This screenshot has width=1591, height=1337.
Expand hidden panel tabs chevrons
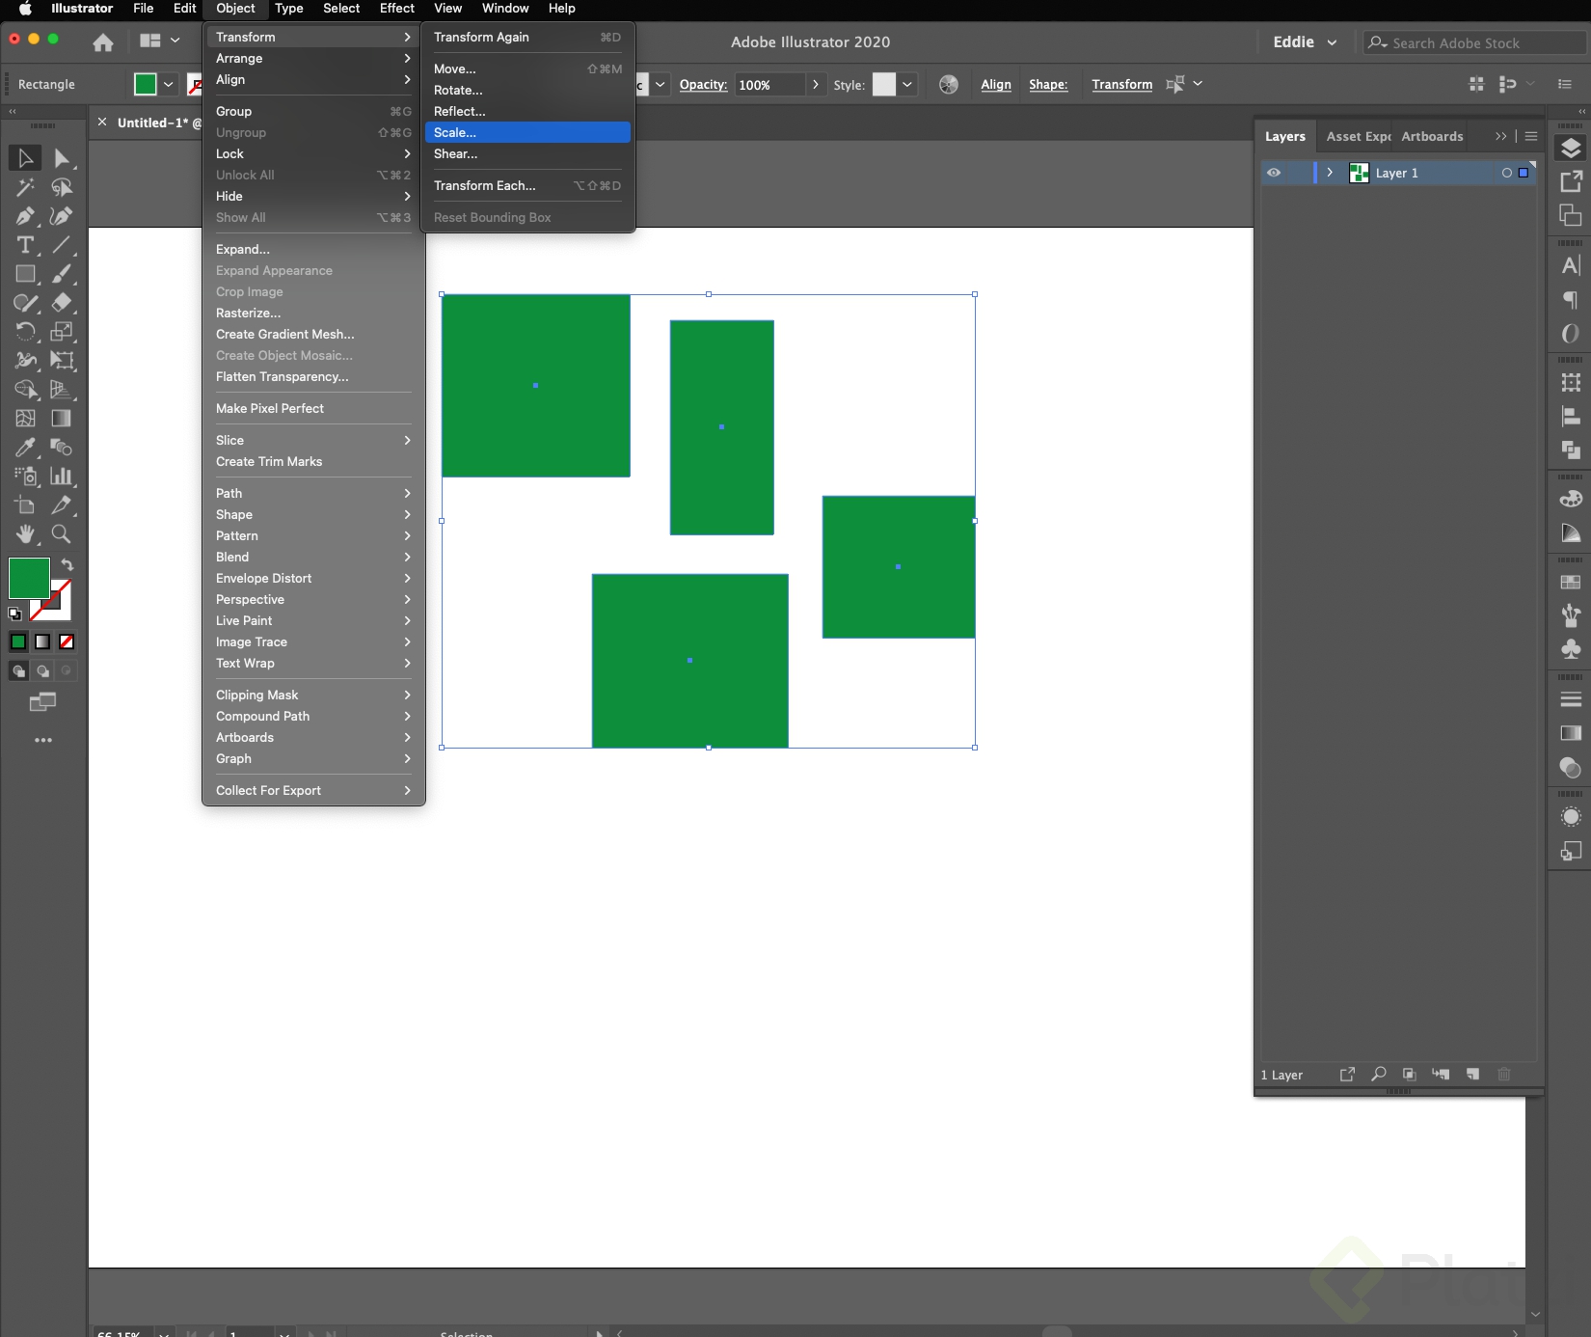1500,136
